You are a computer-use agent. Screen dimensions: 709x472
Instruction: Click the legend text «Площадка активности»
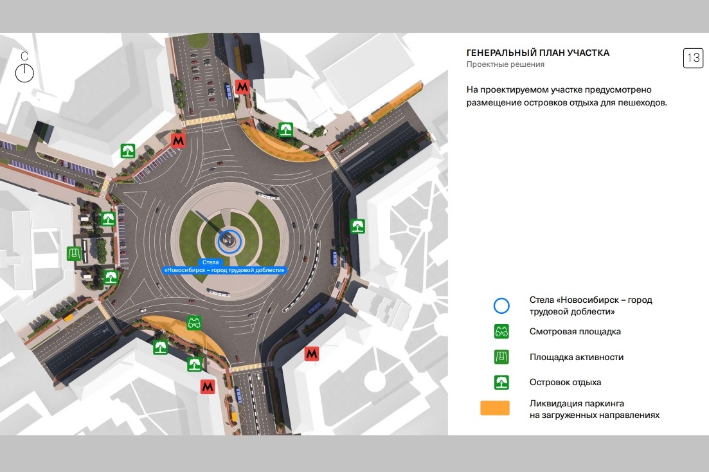pyautogui.click(x=576, y=357)
